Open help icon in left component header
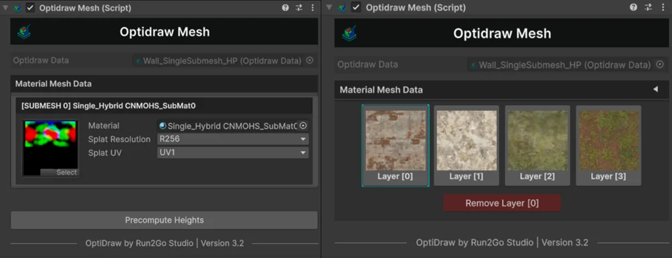This screenshot has width=672, height=258. pos(285,8)
